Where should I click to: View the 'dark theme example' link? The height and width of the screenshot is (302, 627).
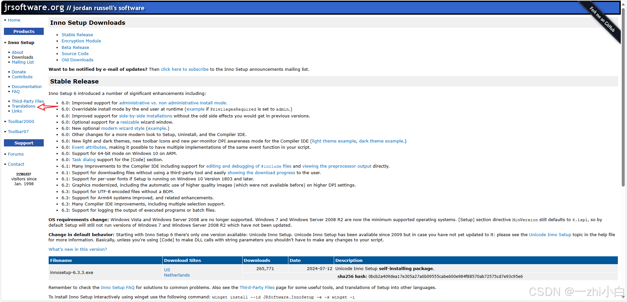pos(381,141)
